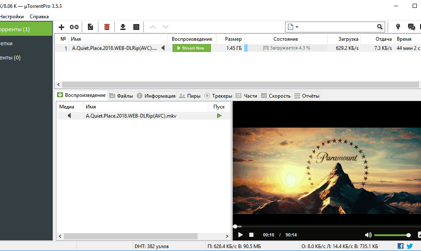The width and height of the screenshot is (421, 251).
Task: Click the Загружается 4.3 % status bar
Action: (286, 48)
